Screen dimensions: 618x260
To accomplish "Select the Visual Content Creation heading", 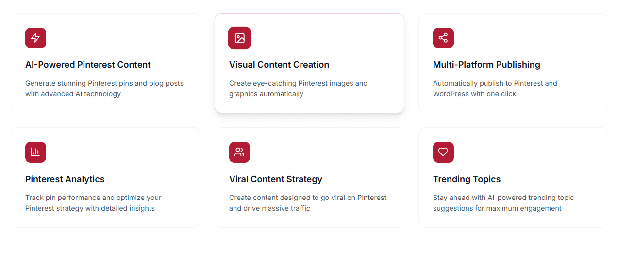I will tap(279, 65).
